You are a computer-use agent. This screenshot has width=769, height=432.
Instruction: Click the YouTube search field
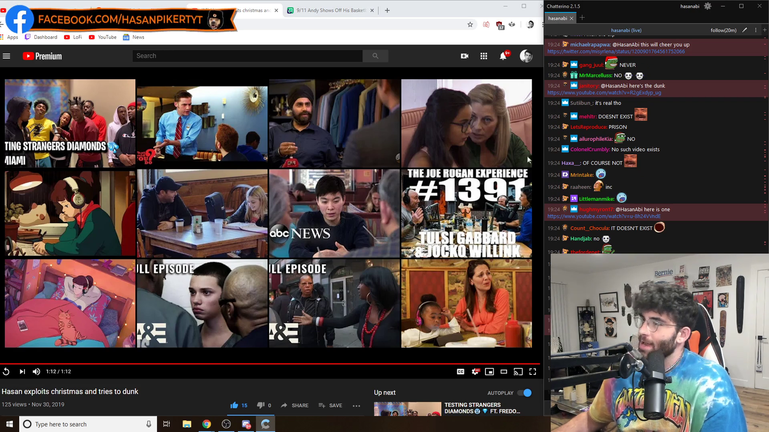pos(247,56)
